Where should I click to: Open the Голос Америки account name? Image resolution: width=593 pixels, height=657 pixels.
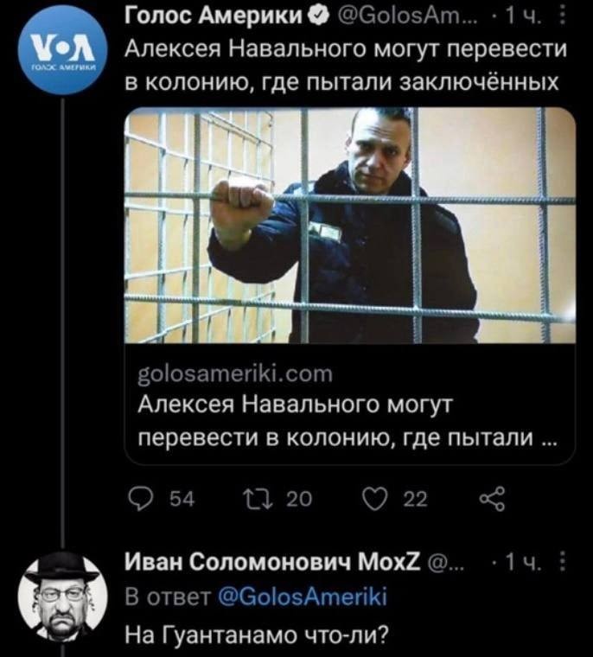[x=214, y=16]
